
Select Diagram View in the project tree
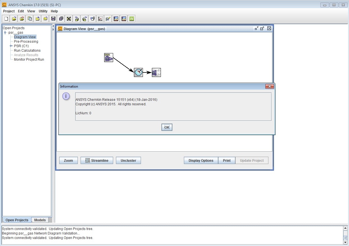pyautogui.click(x=25, y=37)
